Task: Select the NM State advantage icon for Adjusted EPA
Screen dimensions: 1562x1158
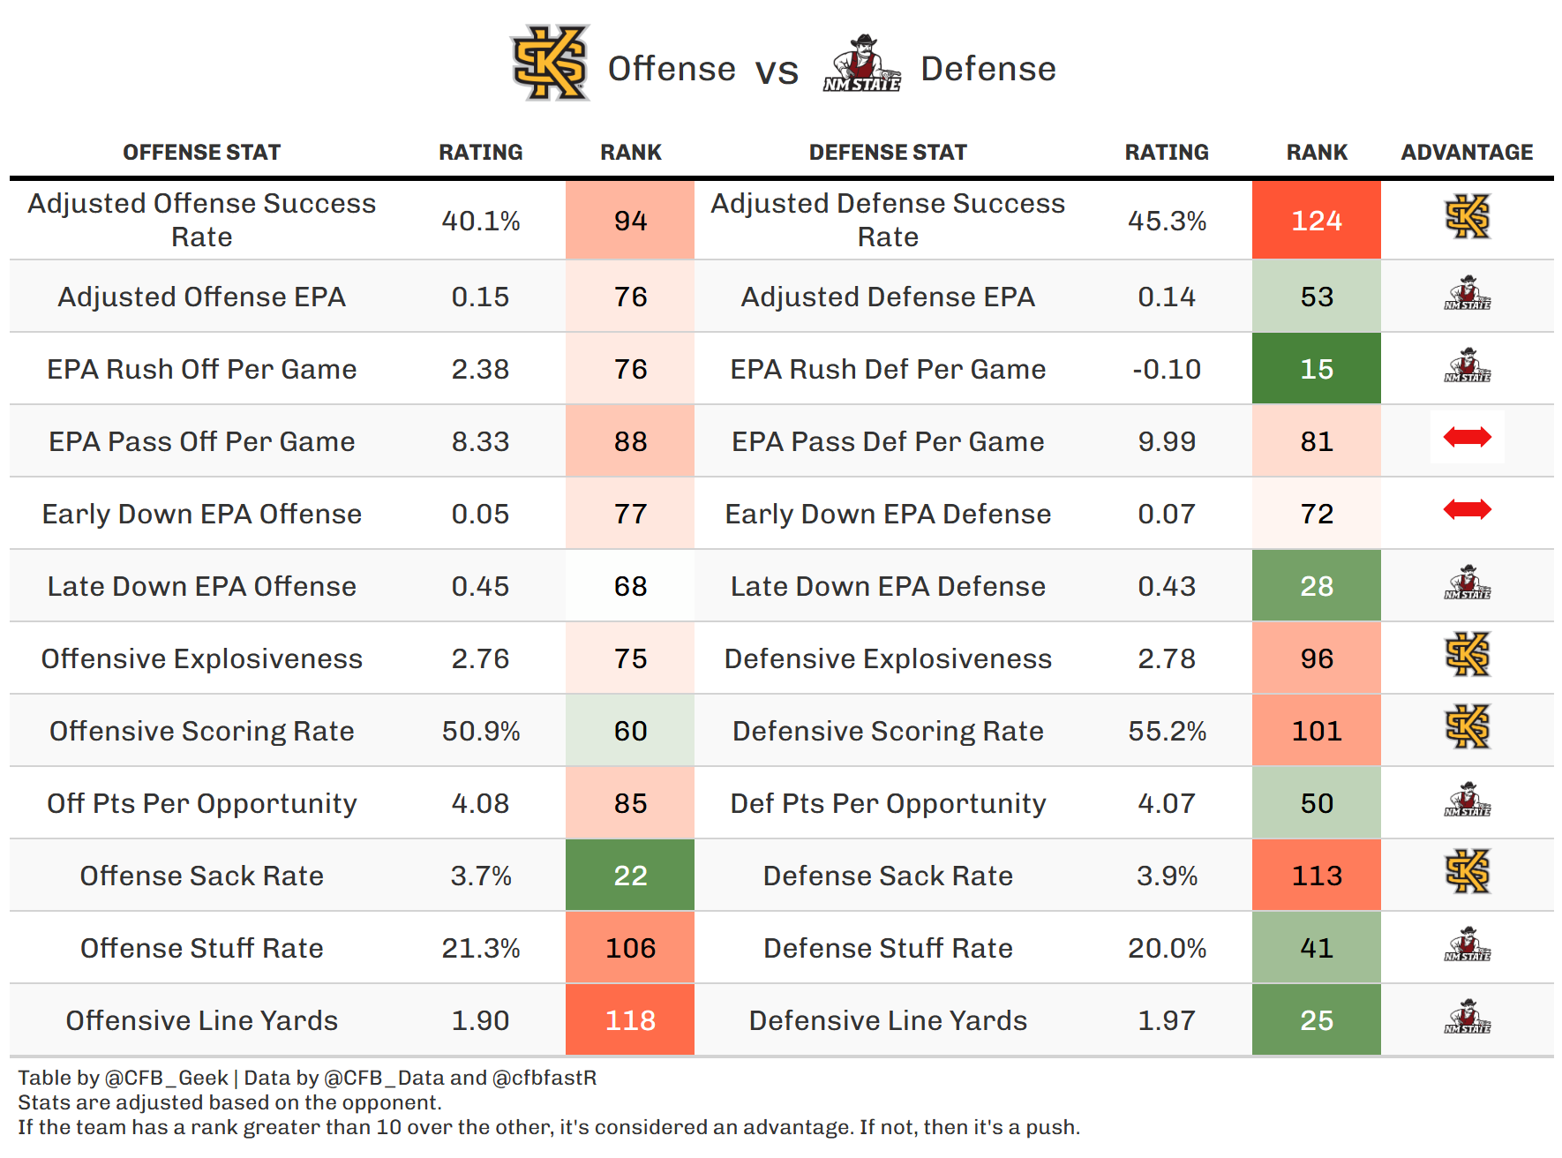Action: (1467, 294)
